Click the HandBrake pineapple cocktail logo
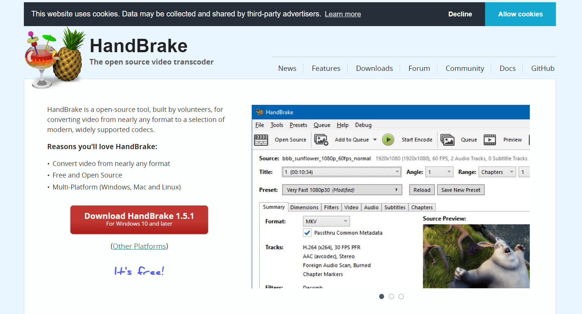Viewport: 582px width, 314px height. (x=55, y=58)
